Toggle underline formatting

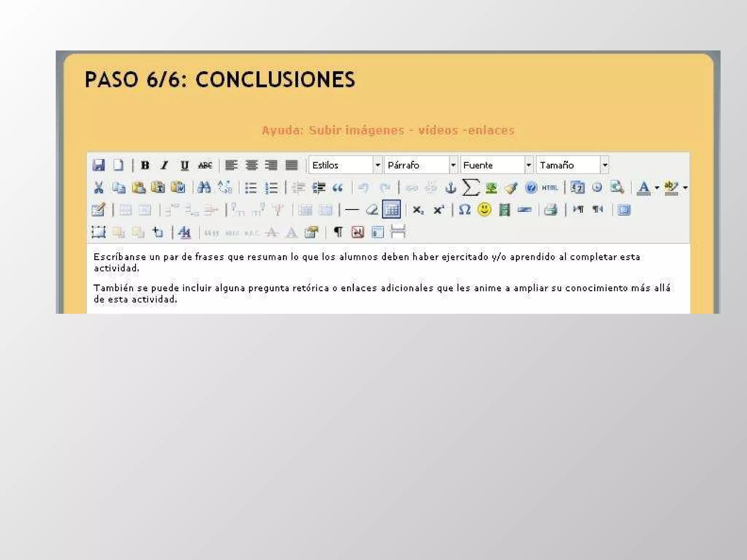click(x=185, y=165)
